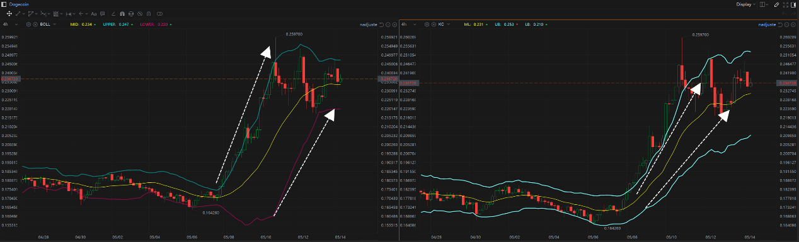The height and width of the screenshot is (242, 799).
Task: Open KC indicator settings gear
Action: [x=427, y=25]
